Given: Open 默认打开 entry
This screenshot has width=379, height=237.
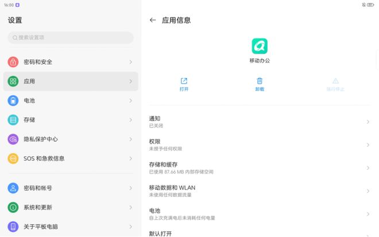Looking at the screenshot, I should click(260, 232).
